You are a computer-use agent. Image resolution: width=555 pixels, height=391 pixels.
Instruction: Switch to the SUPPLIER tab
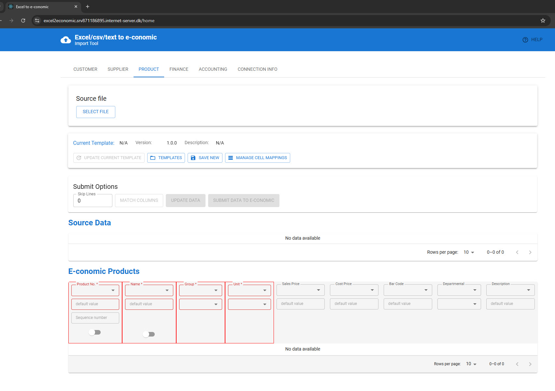click(118, 69)
